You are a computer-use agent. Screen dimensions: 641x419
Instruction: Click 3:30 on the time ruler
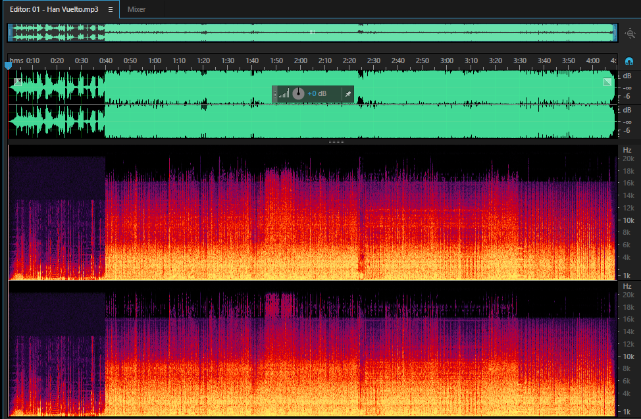click(x=520, y=61)
